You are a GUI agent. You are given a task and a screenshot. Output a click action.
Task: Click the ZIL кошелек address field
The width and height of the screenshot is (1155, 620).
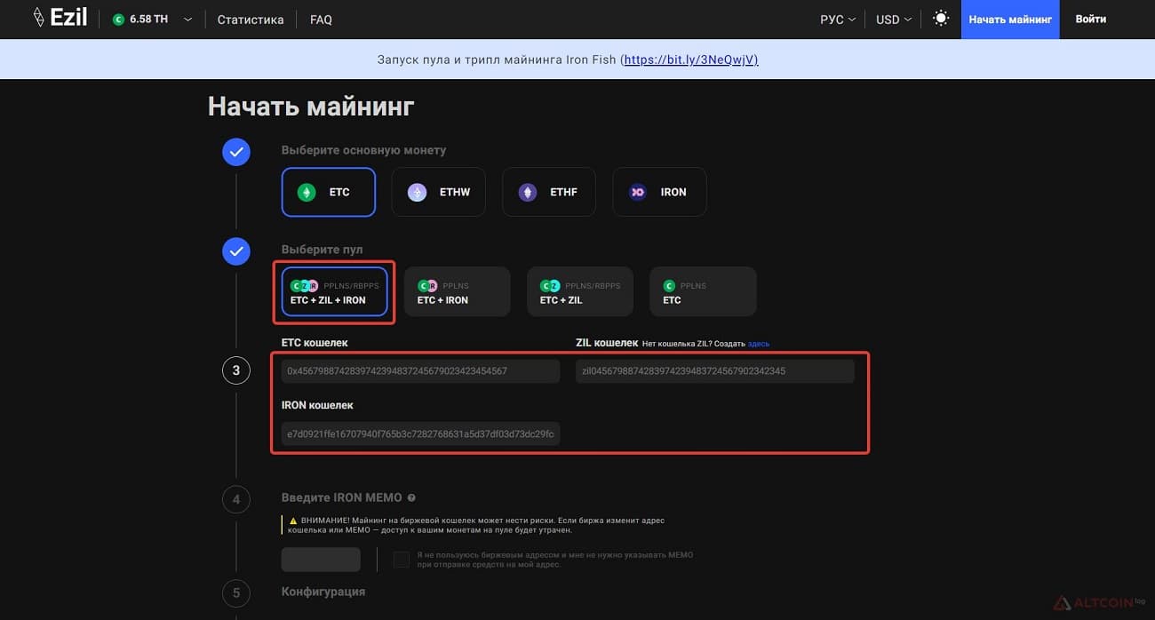coord(715,371)
